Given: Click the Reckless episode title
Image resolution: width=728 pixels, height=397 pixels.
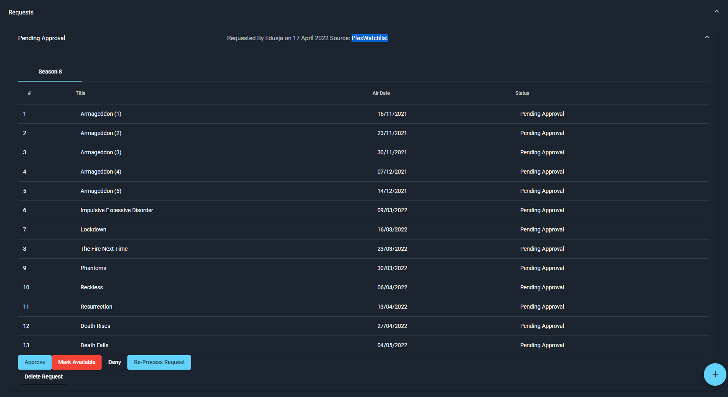Looking at the screenshot, I should click(92, 287).
